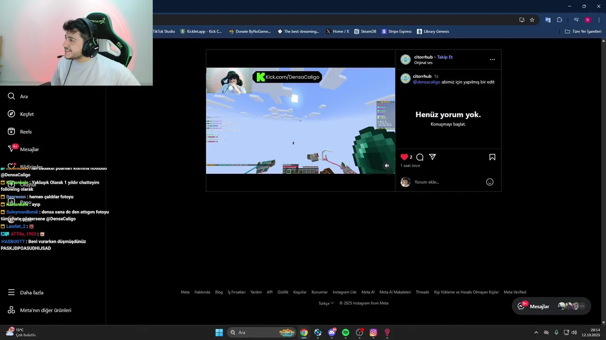Open Meta'nın diğer ürünleri
606x340 pixels.
tap(39, 310)
